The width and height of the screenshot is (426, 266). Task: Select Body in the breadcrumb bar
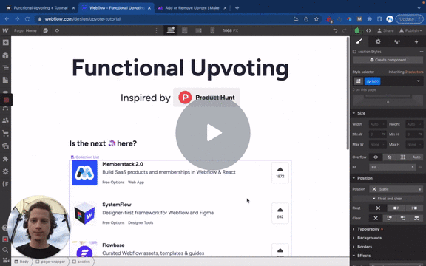click(x=21, y=262)
